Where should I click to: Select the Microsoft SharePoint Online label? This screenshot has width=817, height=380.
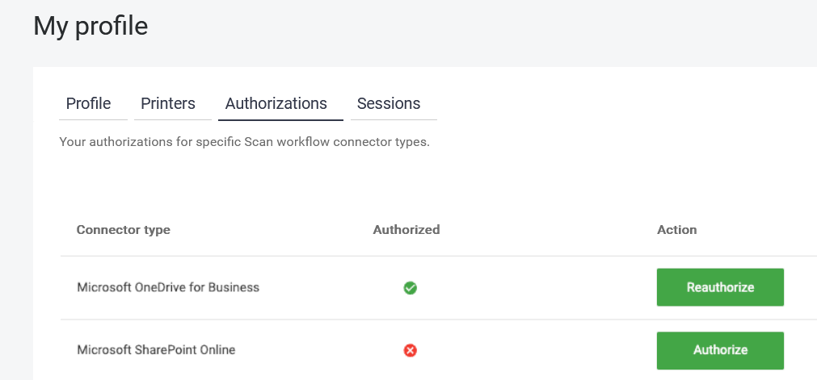click(x=156, y=350)
